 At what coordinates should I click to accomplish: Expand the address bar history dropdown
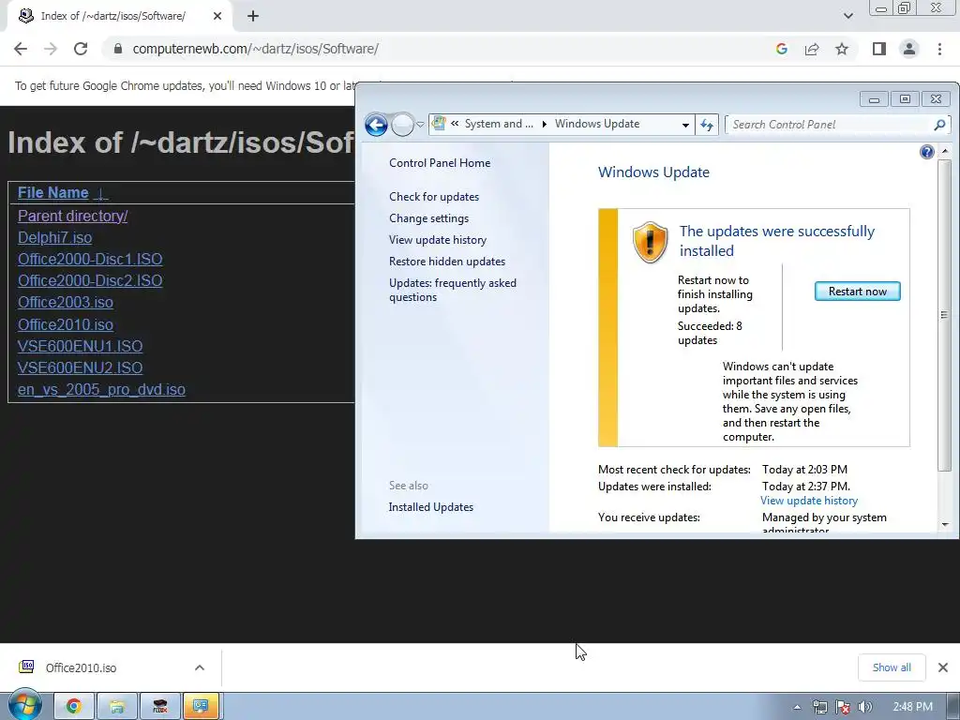point(685,125)
